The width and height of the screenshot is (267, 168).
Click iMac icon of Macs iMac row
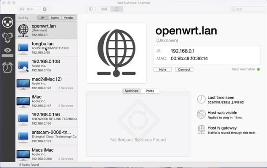(x=23, y=155)
